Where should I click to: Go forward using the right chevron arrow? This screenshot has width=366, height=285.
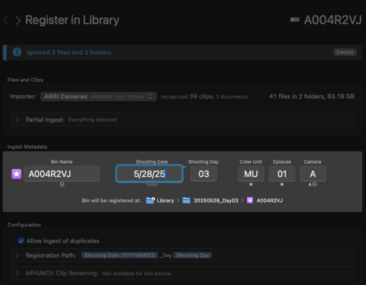18,21
